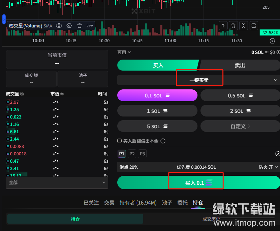Open the 持有者 (16.94M) tab

(138, 203)
